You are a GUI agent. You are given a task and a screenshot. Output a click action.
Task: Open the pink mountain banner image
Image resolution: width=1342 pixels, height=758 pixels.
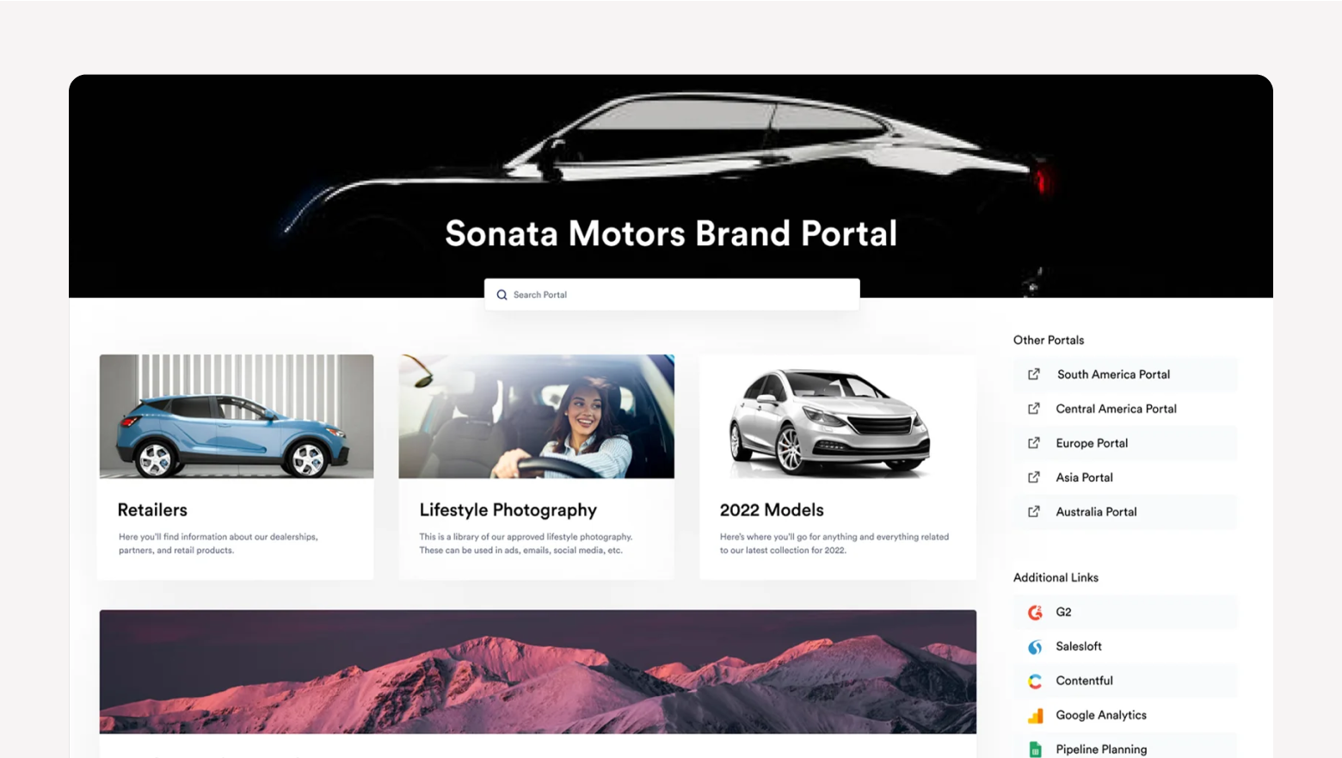pos(538,672)
